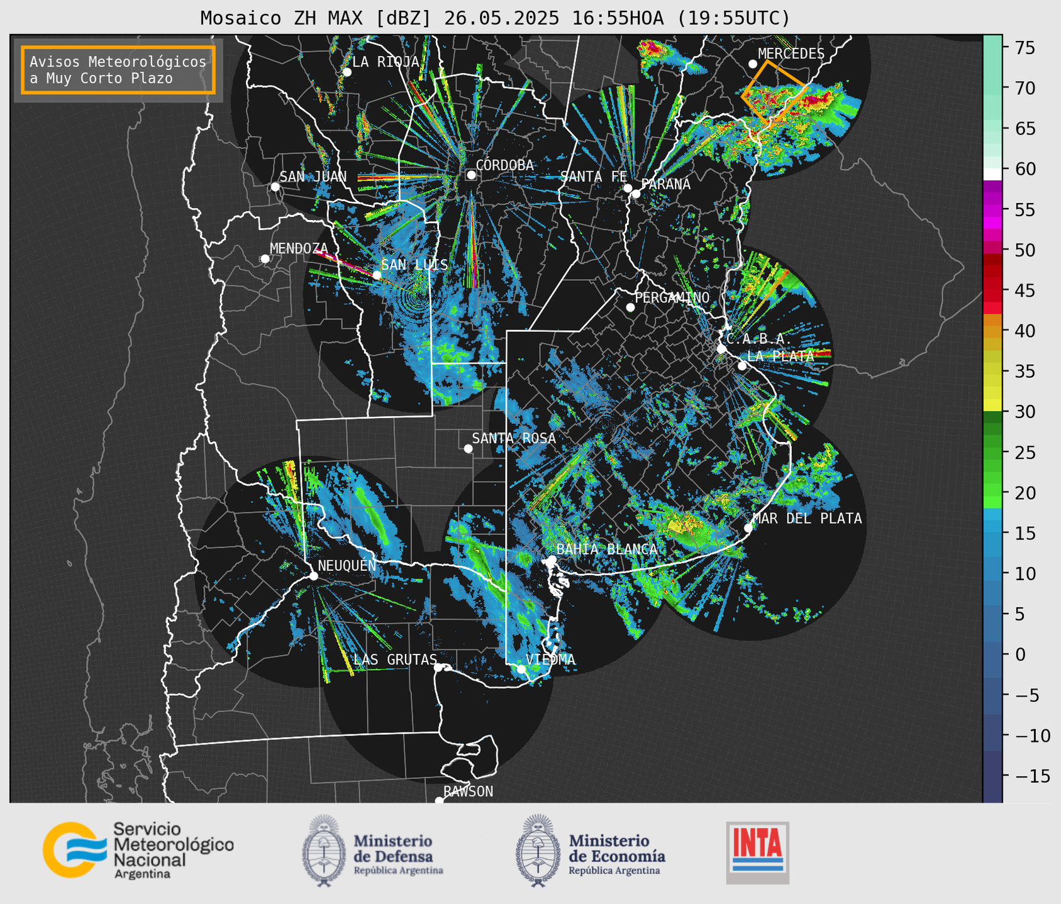
Task: Click the Mar del Plata city marker dot
Action: tap(748, 527)
